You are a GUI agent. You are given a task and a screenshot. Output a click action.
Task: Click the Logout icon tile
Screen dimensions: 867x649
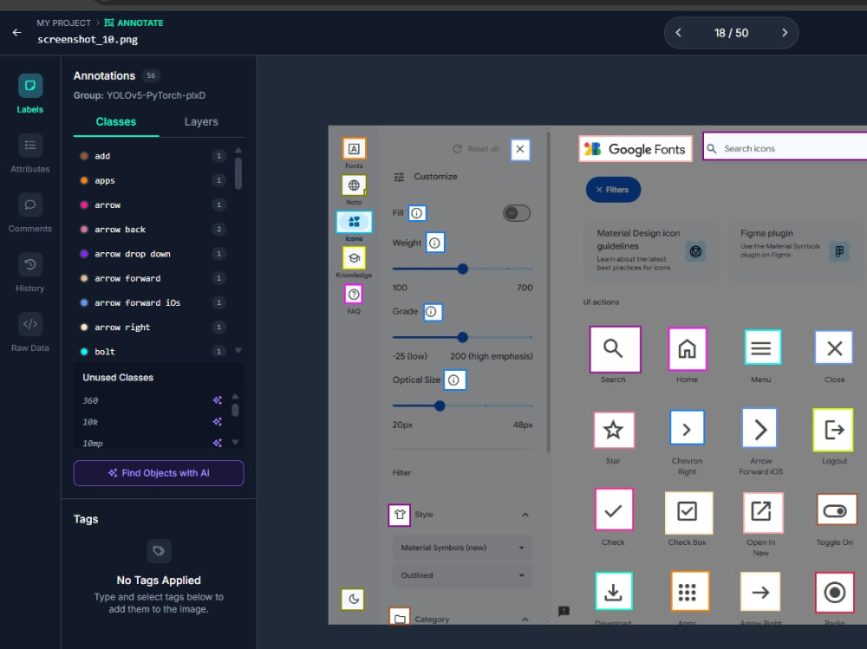pos(833,430)
